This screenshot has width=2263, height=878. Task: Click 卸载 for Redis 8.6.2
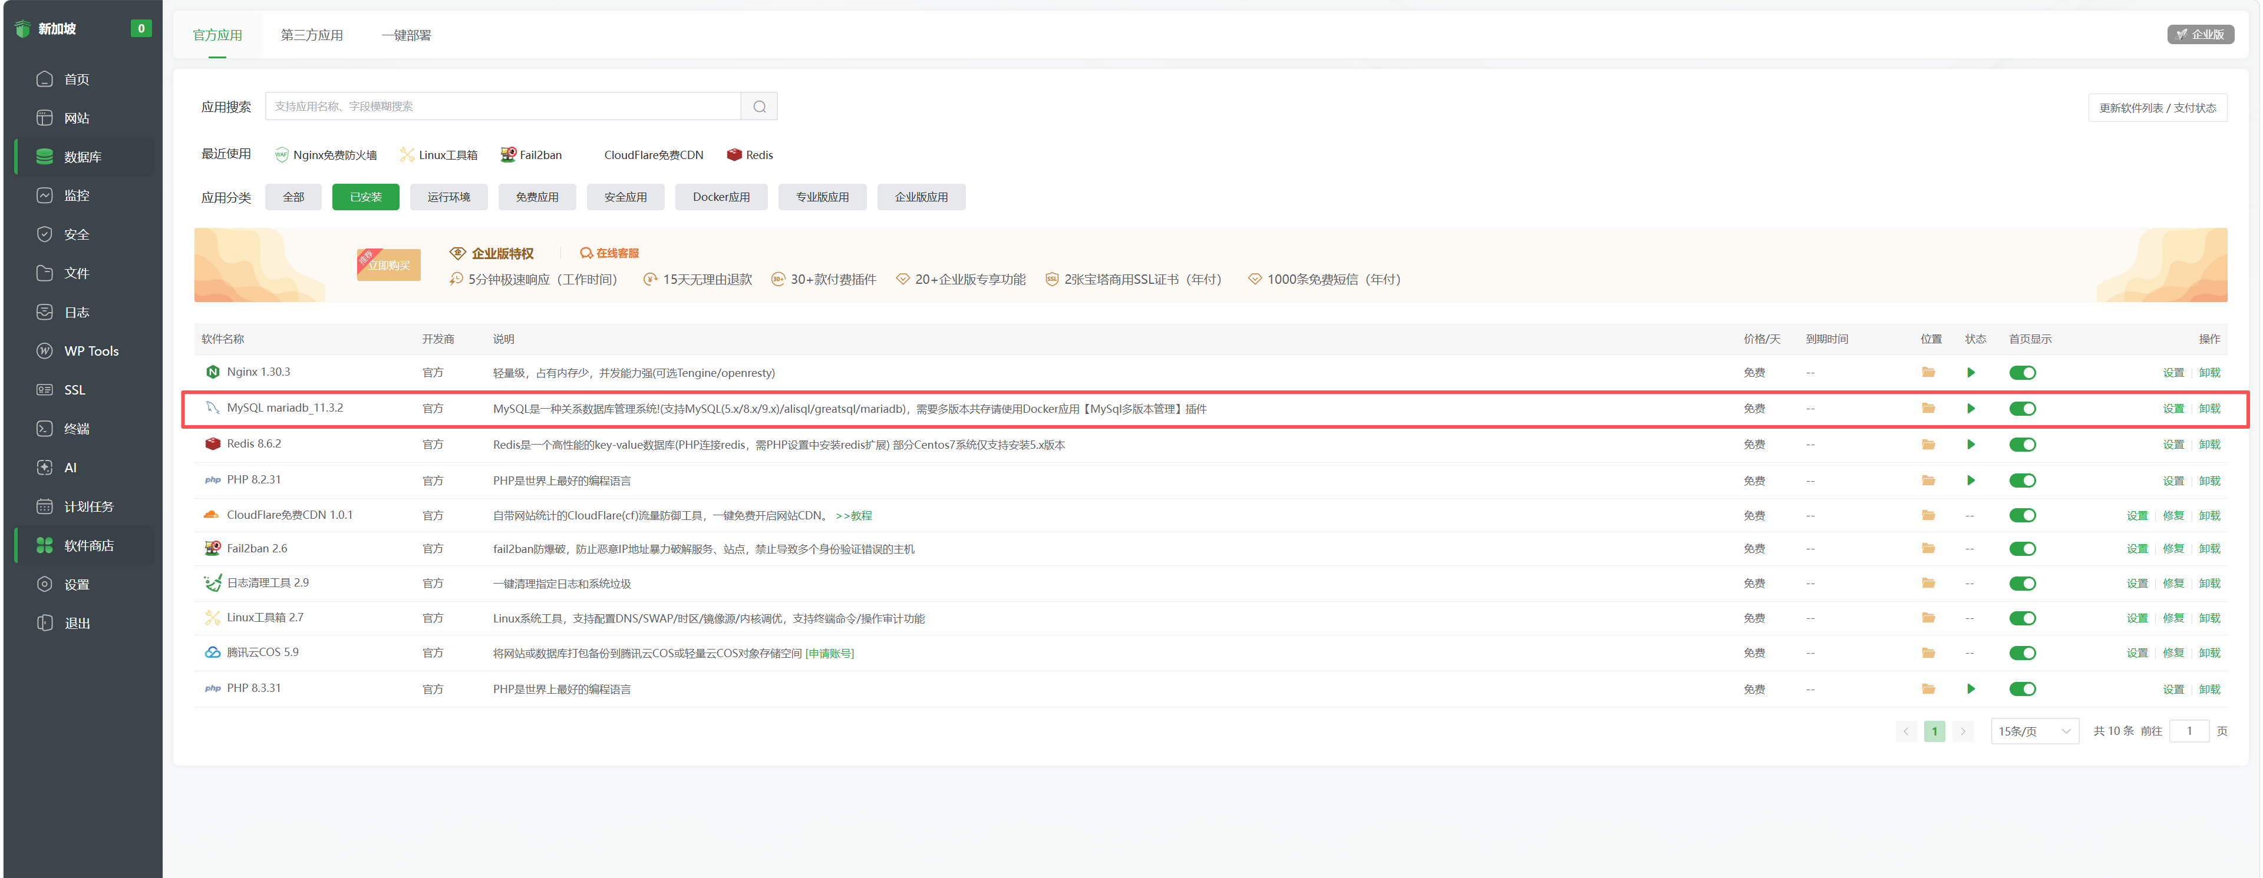tap(2209, 444)
